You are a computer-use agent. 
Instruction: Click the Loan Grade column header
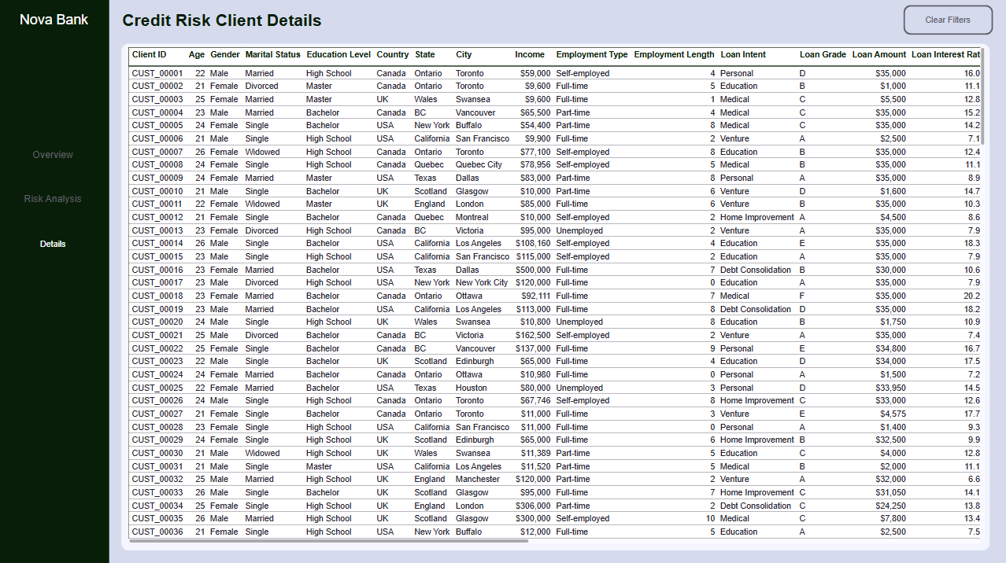tap(823, 55)
